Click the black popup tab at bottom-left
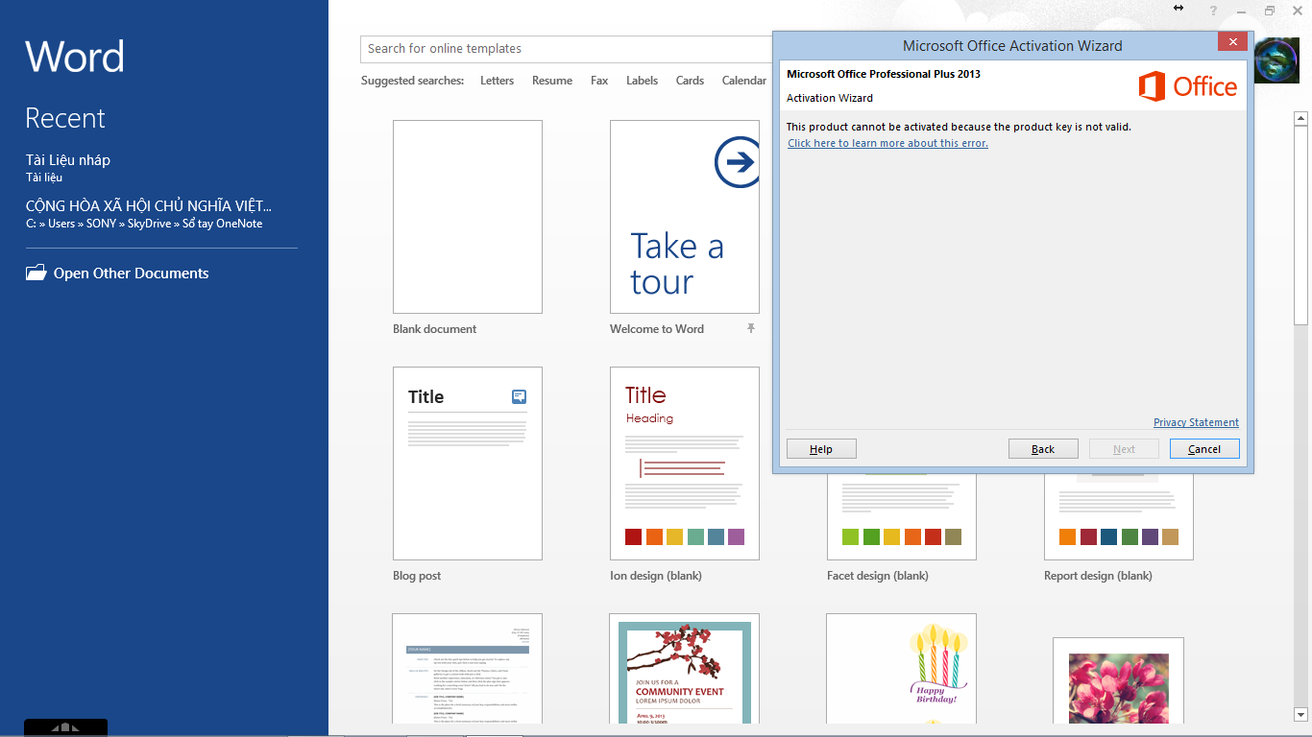 (x=65, y=727)
